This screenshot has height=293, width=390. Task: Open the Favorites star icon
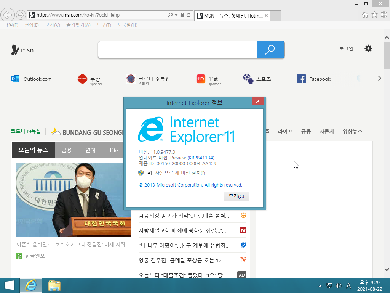374,15
